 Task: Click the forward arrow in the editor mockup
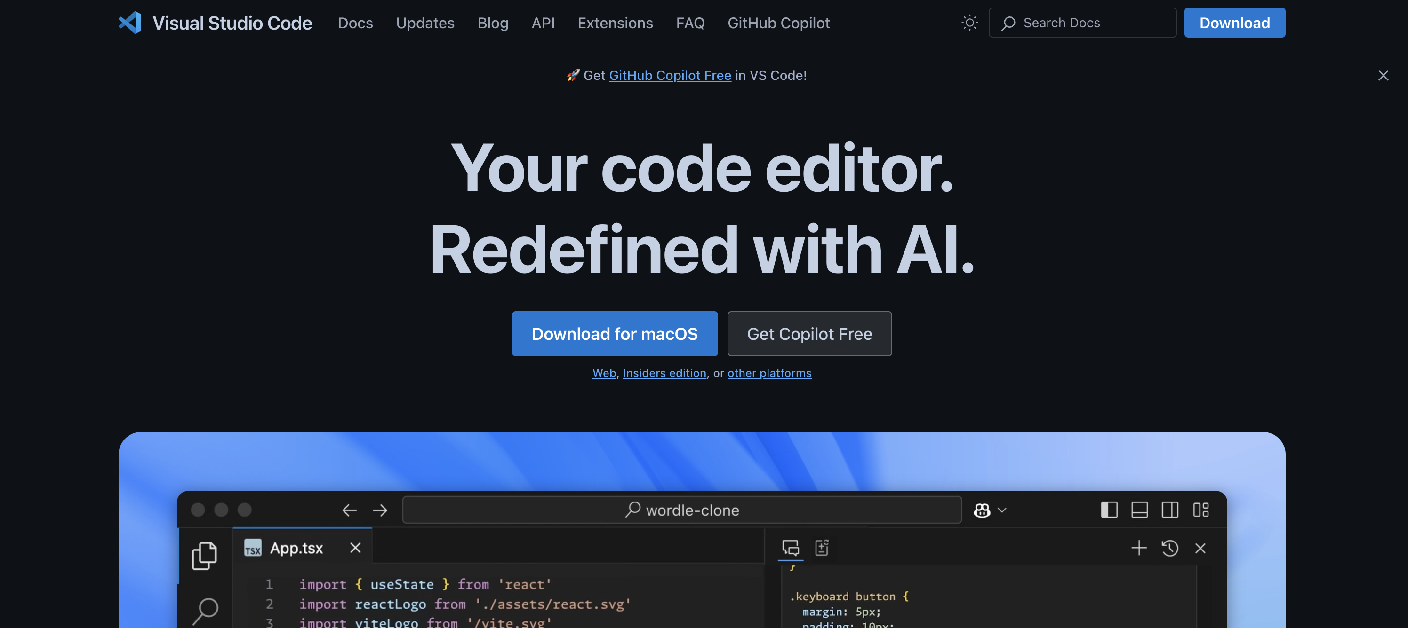(x=380, y=510)
